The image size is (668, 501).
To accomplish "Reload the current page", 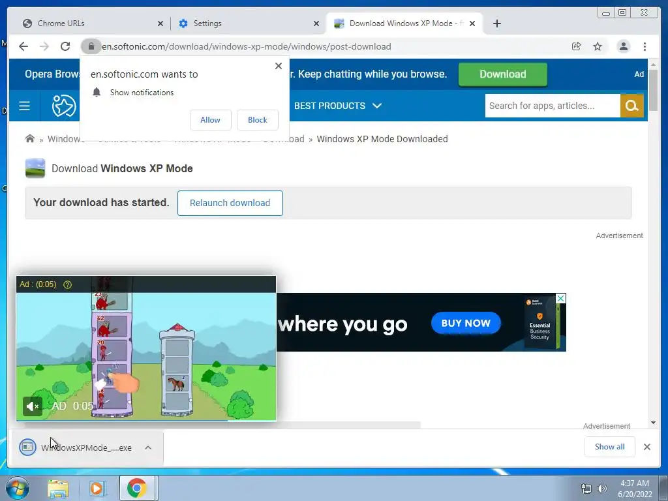I will coord(65,46).
